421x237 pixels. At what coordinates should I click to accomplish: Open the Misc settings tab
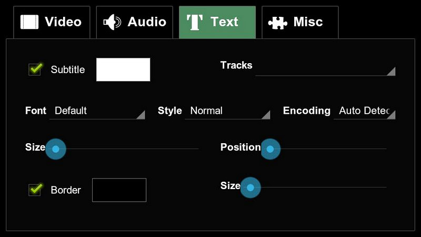point(300,22)
